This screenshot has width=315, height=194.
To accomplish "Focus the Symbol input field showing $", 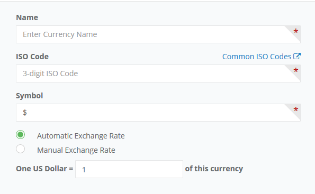I will [x=158, y=113].
